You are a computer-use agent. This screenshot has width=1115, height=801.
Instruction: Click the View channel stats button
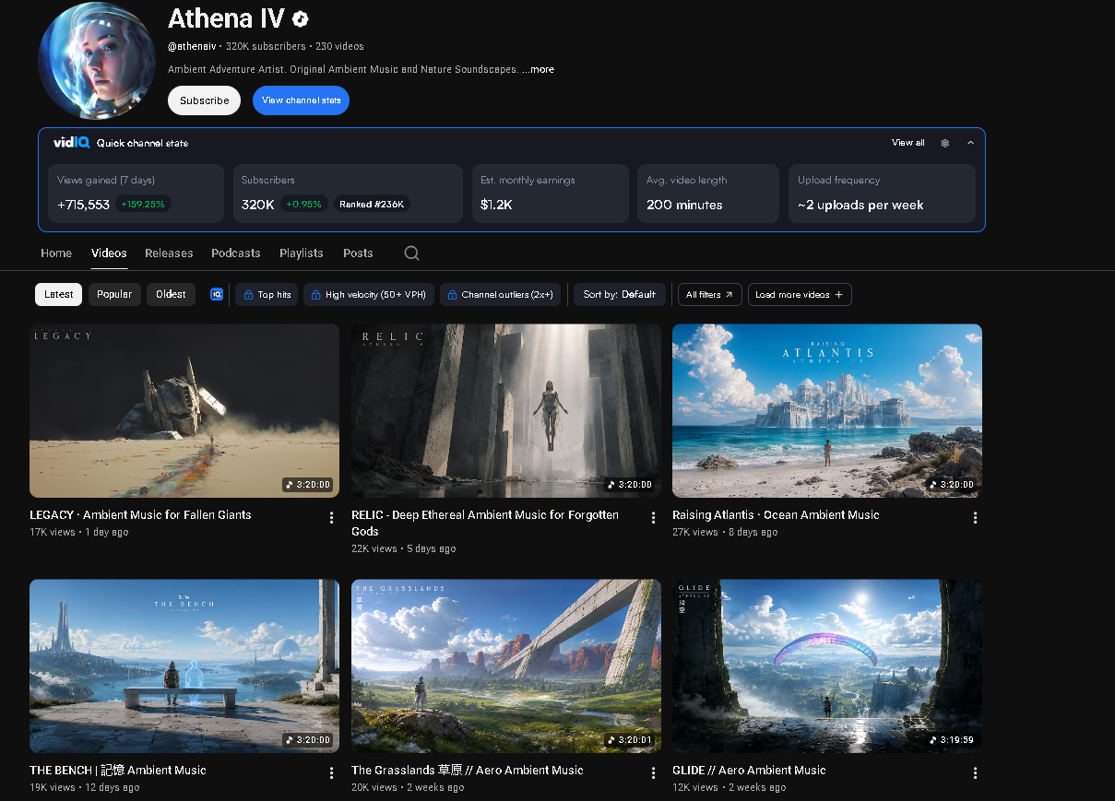click(x=301, y=100)
